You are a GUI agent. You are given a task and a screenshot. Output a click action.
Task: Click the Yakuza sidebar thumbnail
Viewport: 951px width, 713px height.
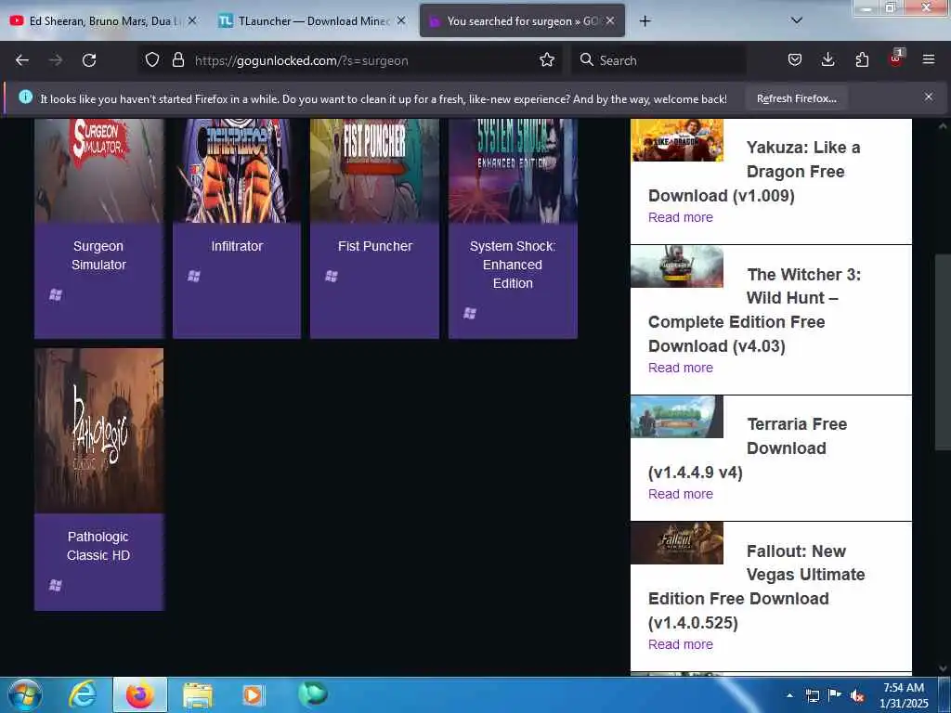click(677, 140)
